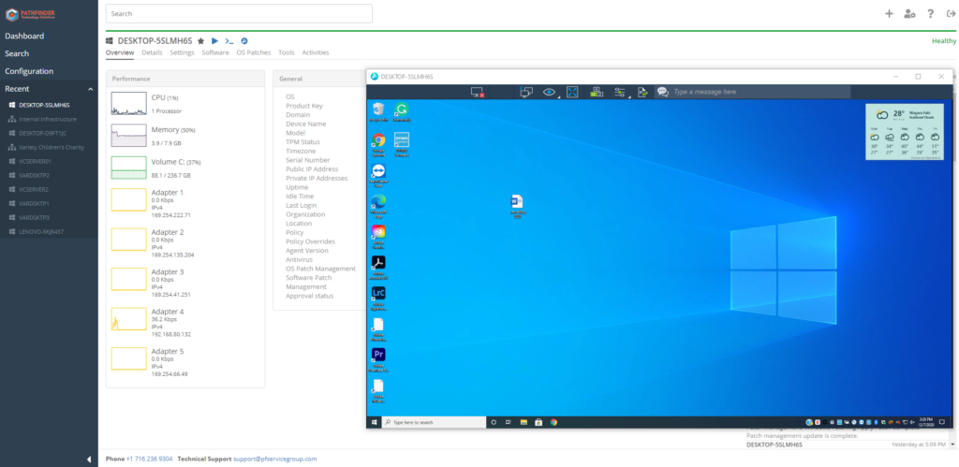Click the disconnect monitor icon in session toolbar
The image size is (959, 467).
tap(477, 92)
